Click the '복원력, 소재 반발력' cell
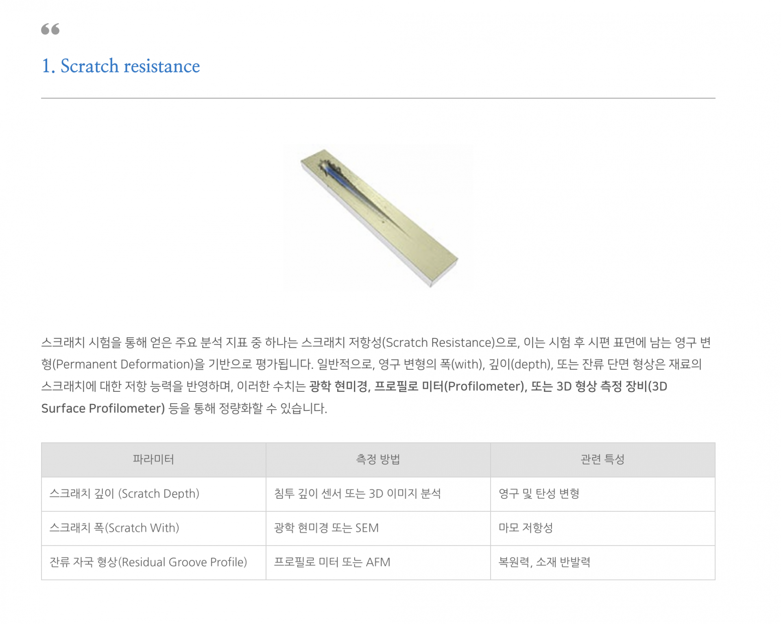Screen dimensions: 781x624 pos(602,562)
